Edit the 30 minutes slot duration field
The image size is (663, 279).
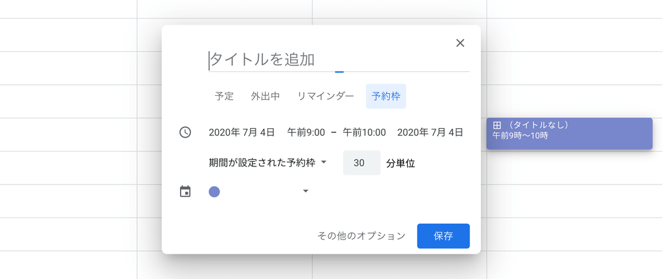coord(361,162)
